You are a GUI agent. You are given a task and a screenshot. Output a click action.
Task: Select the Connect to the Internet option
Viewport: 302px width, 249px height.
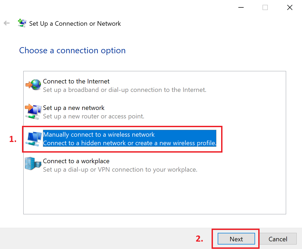(x=76, y=81)
